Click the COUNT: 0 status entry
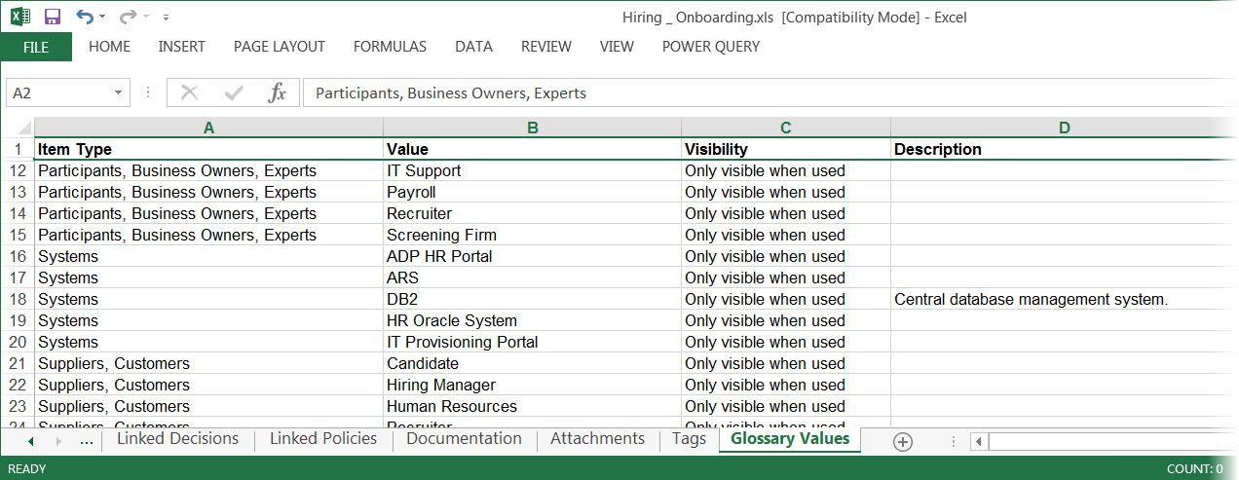Viewport: 1239px width, 480px height. pos(1194,469)
